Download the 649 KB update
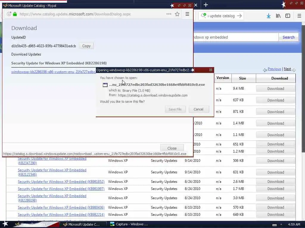This screenshot has height=228, width=305. tap(276, 215)
